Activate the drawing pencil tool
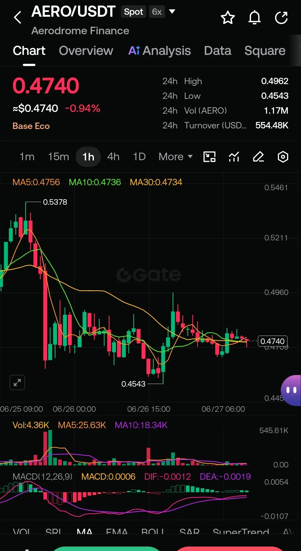 coord(258,157)
